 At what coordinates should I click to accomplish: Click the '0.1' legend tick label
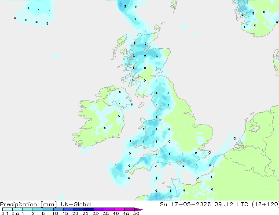[x=5, y=213]
